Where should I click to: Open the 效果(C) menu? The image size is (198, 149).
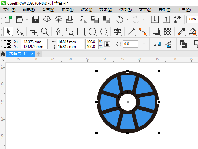106,10
